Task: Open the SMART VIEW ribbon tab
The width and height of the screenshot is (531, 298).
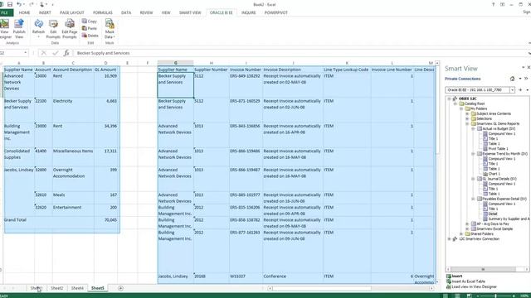Action: [x=190, y=12]
